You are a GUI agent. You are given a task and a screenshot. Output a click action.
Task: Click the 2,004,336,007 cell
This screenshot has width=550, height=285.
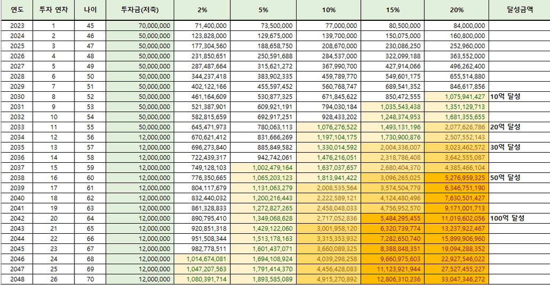pos(392,147)
